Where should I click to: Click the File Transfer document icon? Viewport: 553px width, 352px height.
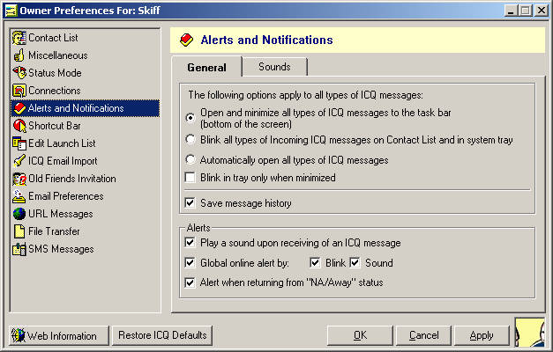coord(19,231)
